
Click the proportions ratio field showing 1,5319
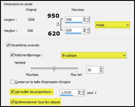click(x=69, y=92)
